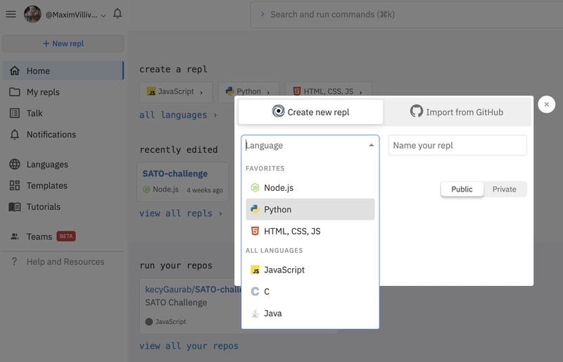Image resolution: width=563 pixels, height=362 pixels.
Task: Choose C under All Languages
Action: (x=310, y=292)
